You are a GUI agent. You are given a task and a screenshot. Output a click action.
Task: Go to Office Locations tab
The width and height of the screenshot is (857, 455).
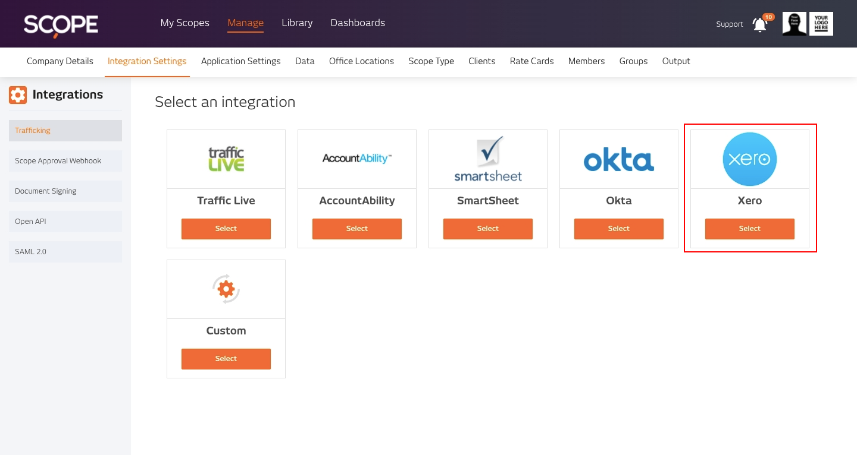(362, 61)
